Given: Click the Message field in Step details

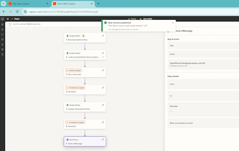Looking at the screenshot, I should tap(203, 109).
